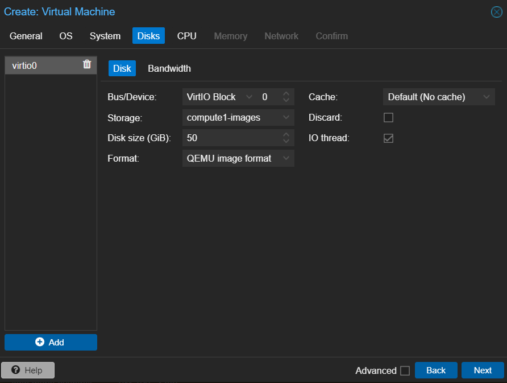507x383 pixels.
Task: Increase the device number with up arrow
Action: coord(286,94)
